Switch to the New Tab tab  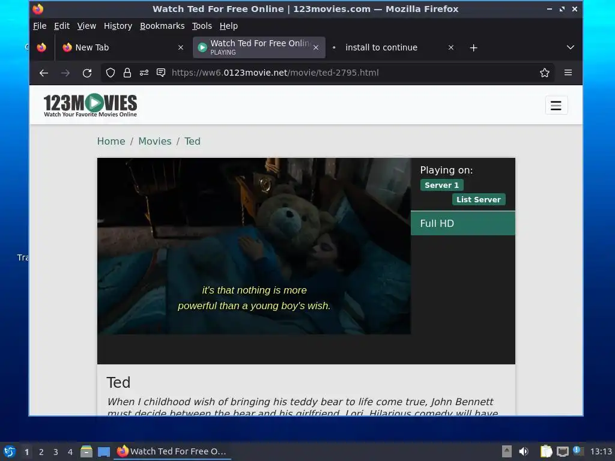tap(123, 47)
